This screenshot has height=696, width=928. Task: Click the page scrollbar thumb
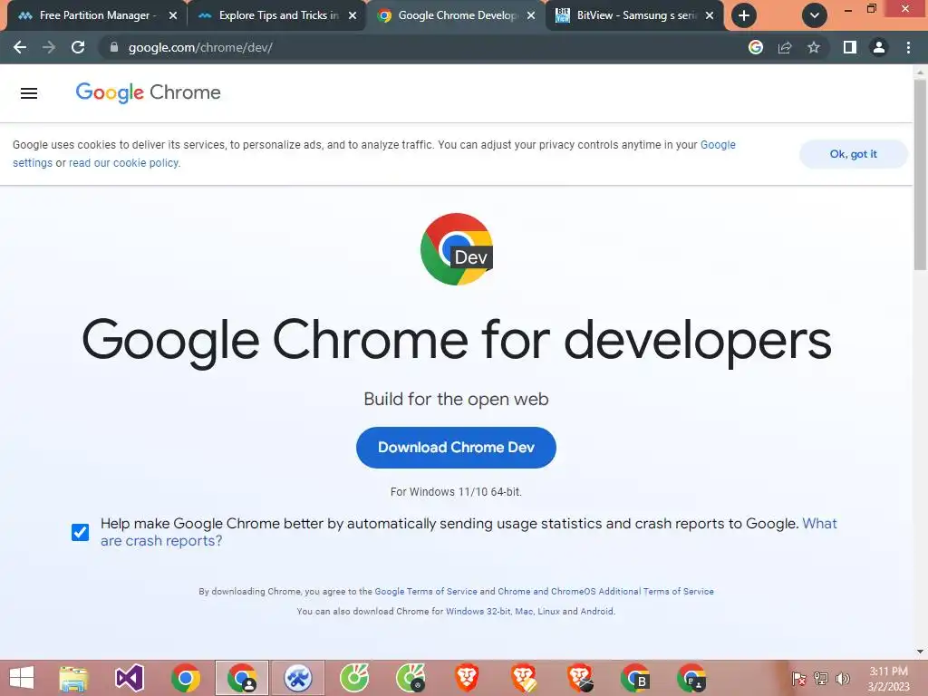[x=920, y=175]
